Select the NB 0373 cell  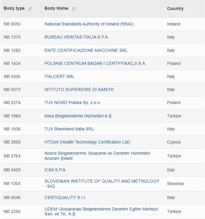12,89
